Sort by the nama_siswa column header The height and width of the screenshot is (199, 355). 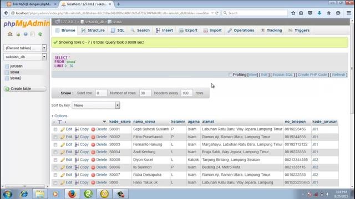tap(144, 122)
